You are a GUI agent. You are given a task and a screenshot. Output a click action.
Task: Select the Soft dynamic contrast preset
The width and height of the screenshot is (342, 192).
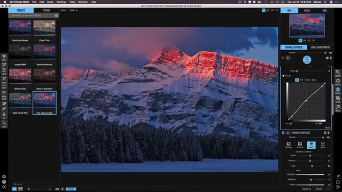click(311, 145)
